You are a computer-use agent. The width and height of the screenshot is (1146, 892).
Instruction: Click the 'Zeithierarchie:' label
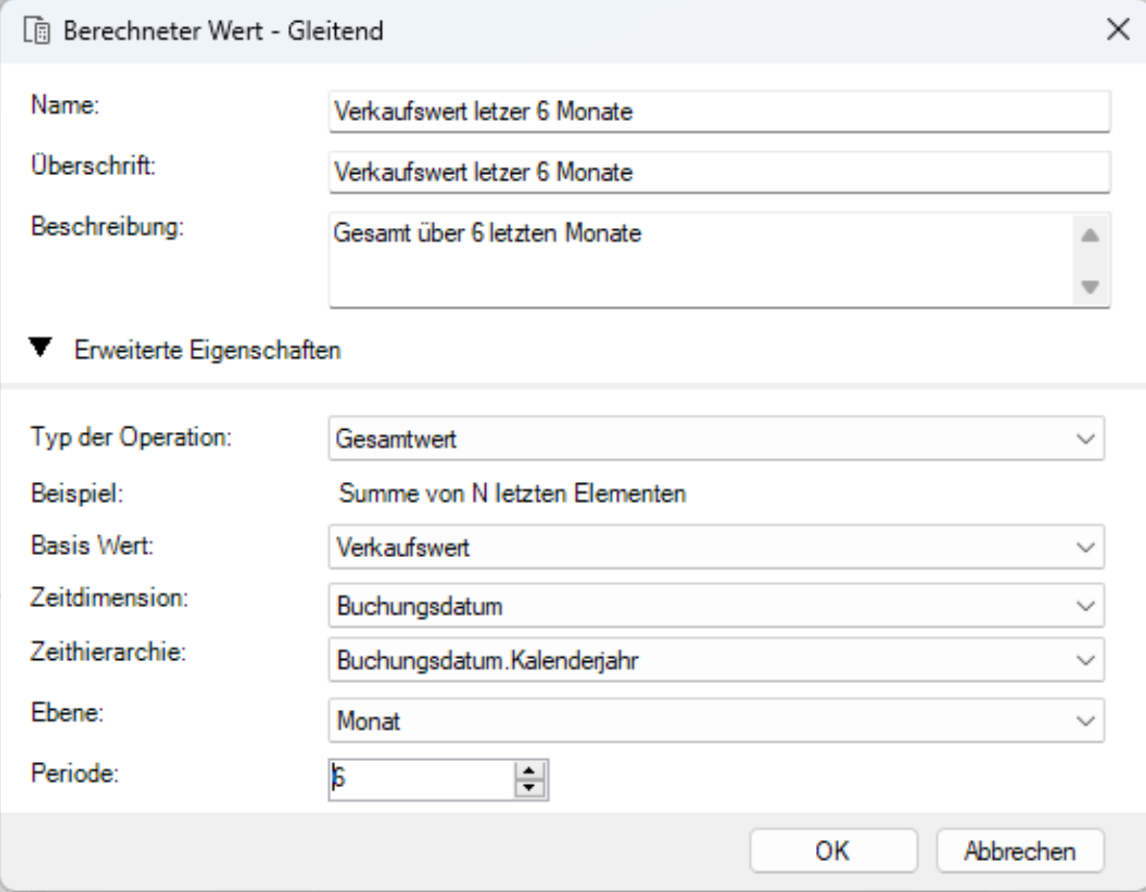(108, 652)
